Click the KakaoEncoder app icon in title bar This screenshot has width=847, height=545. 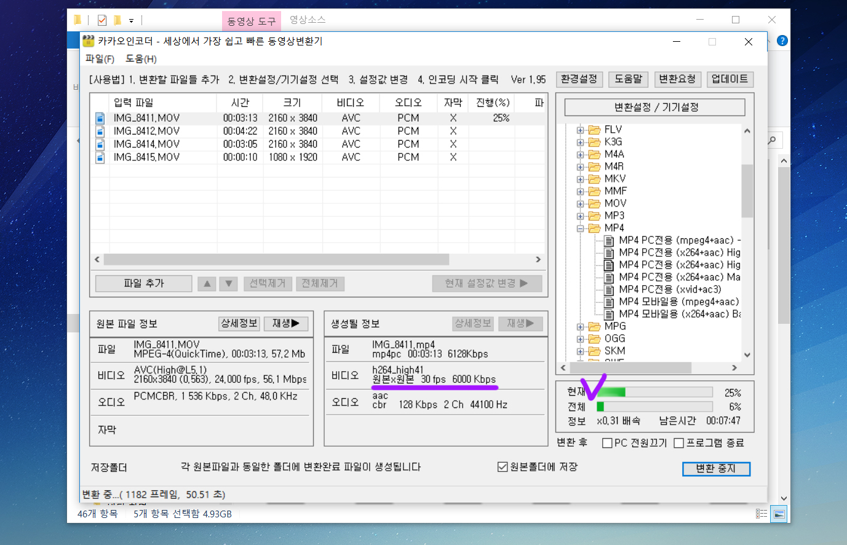point(89,41)
